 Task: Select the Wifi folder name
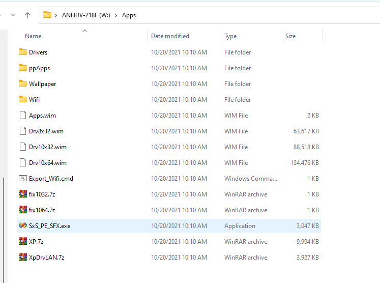point(34,99)
